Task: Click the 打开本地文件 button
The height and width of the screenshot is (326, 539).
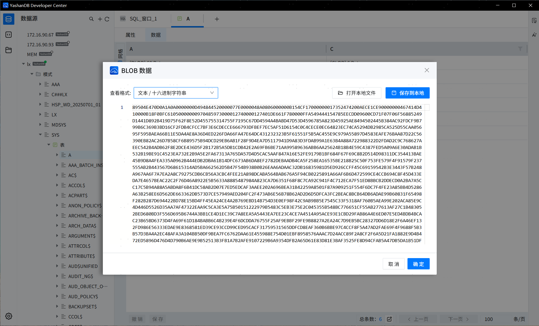Action: [x=356, y=93]
